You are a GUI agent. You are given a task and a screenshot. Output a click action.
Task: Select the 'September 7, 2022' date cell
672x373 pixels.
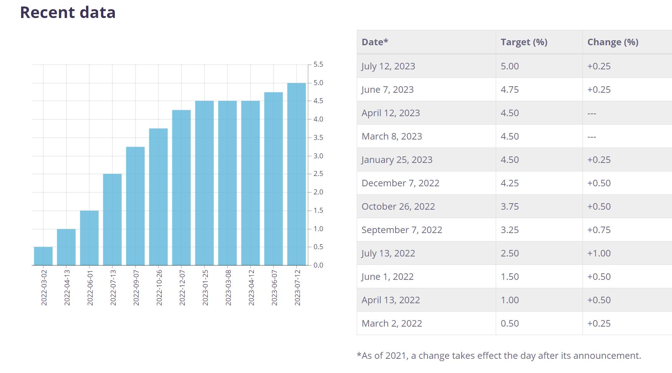pyautogui.click(x=426, y=230)
